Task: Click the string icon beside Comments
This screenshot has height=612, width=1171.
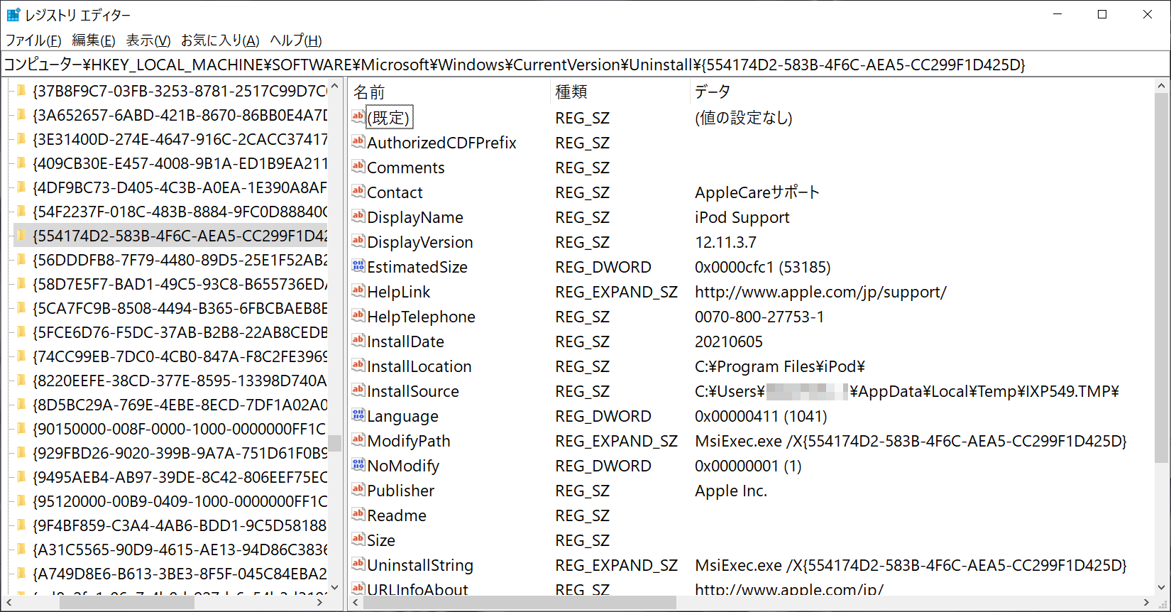Action: coord(358,167)
